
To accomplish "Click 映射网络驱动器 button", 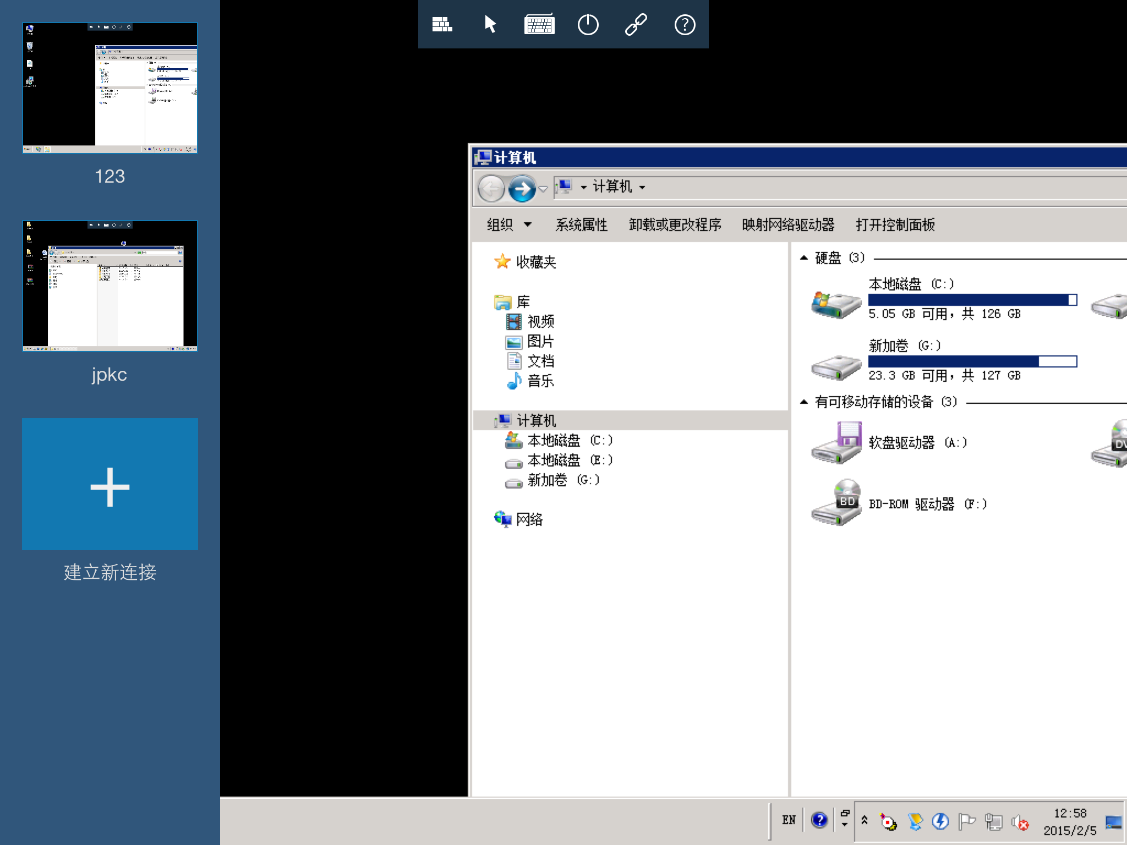I will 788,224.
